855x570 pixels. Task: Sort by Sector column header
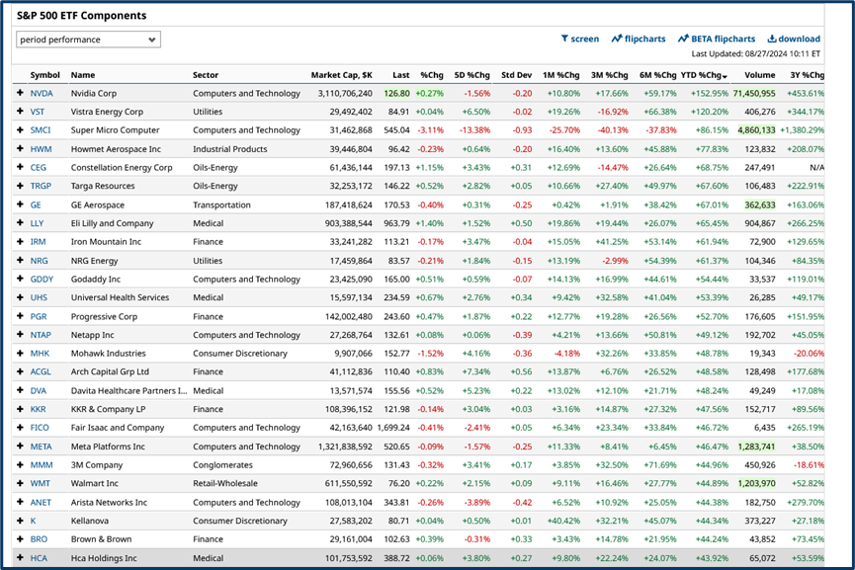206,75
